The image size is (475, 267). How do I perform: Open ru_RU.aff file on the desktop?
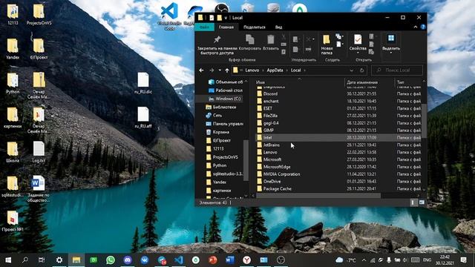(x=143, y=117)
